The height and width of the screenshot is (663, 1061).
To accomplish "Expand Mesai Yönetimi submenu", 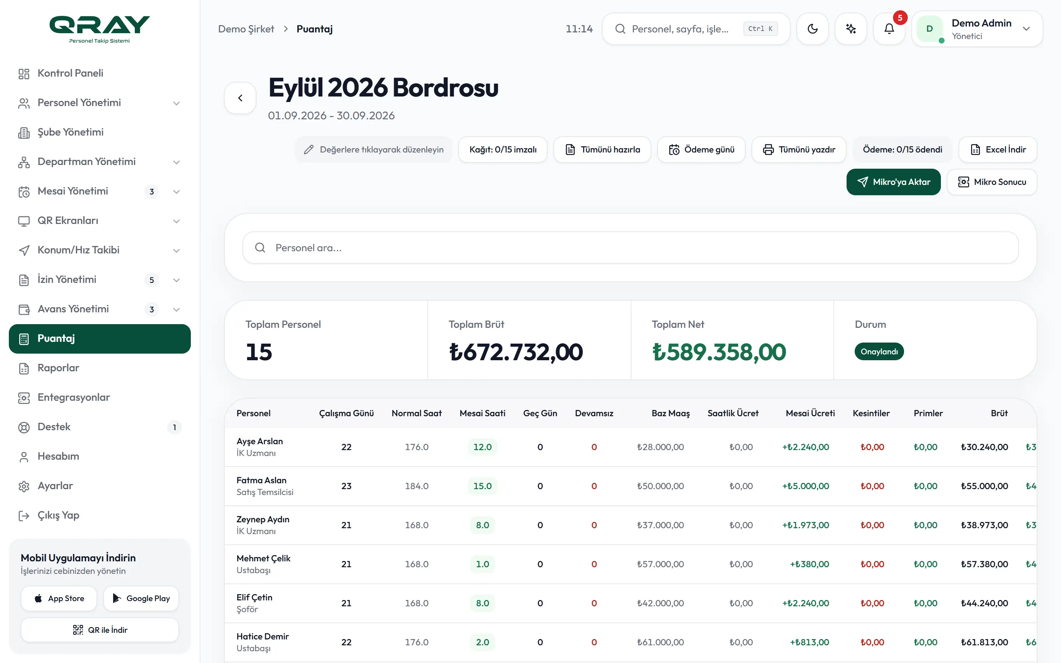I will click(176, 192).
